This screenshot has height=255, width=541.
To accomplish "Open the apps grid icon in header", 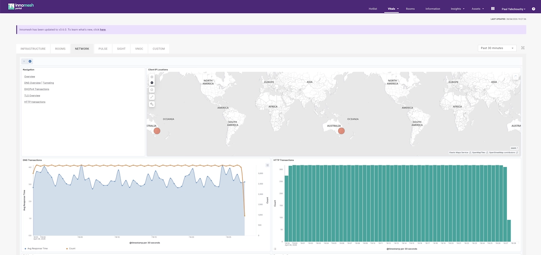I will (x=493, y=9).
